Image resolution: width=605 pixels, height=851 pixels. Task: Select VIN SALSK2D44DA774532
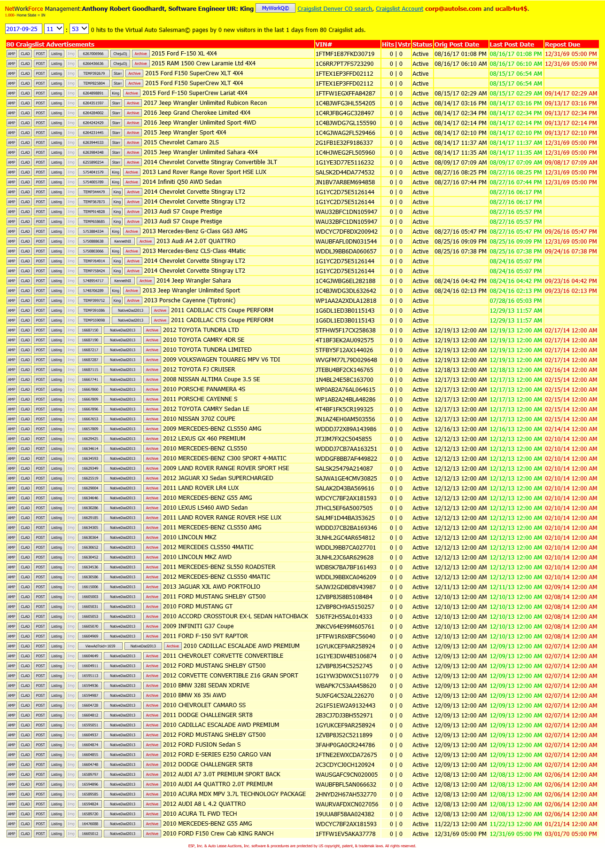tap(345, 172)
